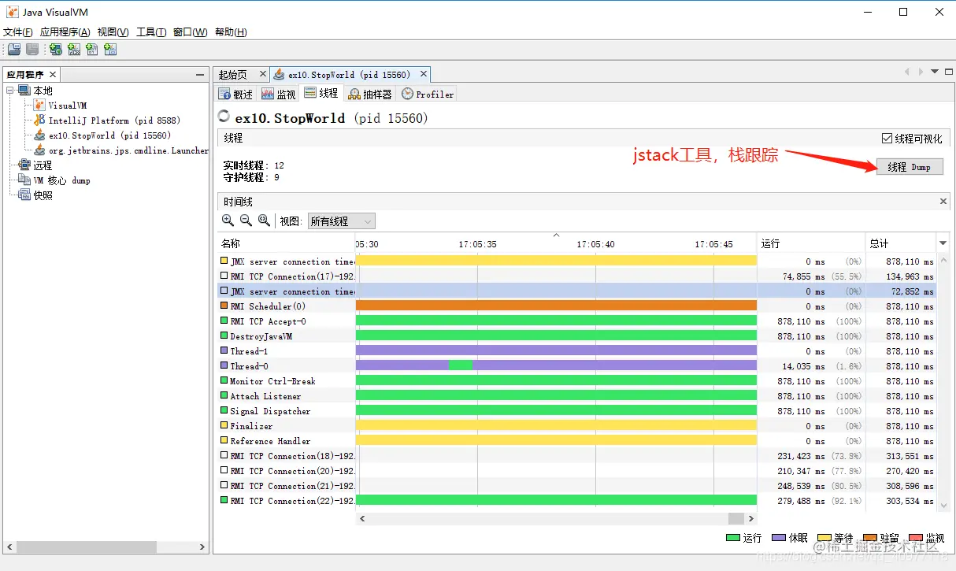The width and height of the screenshot is (956, 571).
Task: Select the Attach Listener thread
Action: coord(576,396)
